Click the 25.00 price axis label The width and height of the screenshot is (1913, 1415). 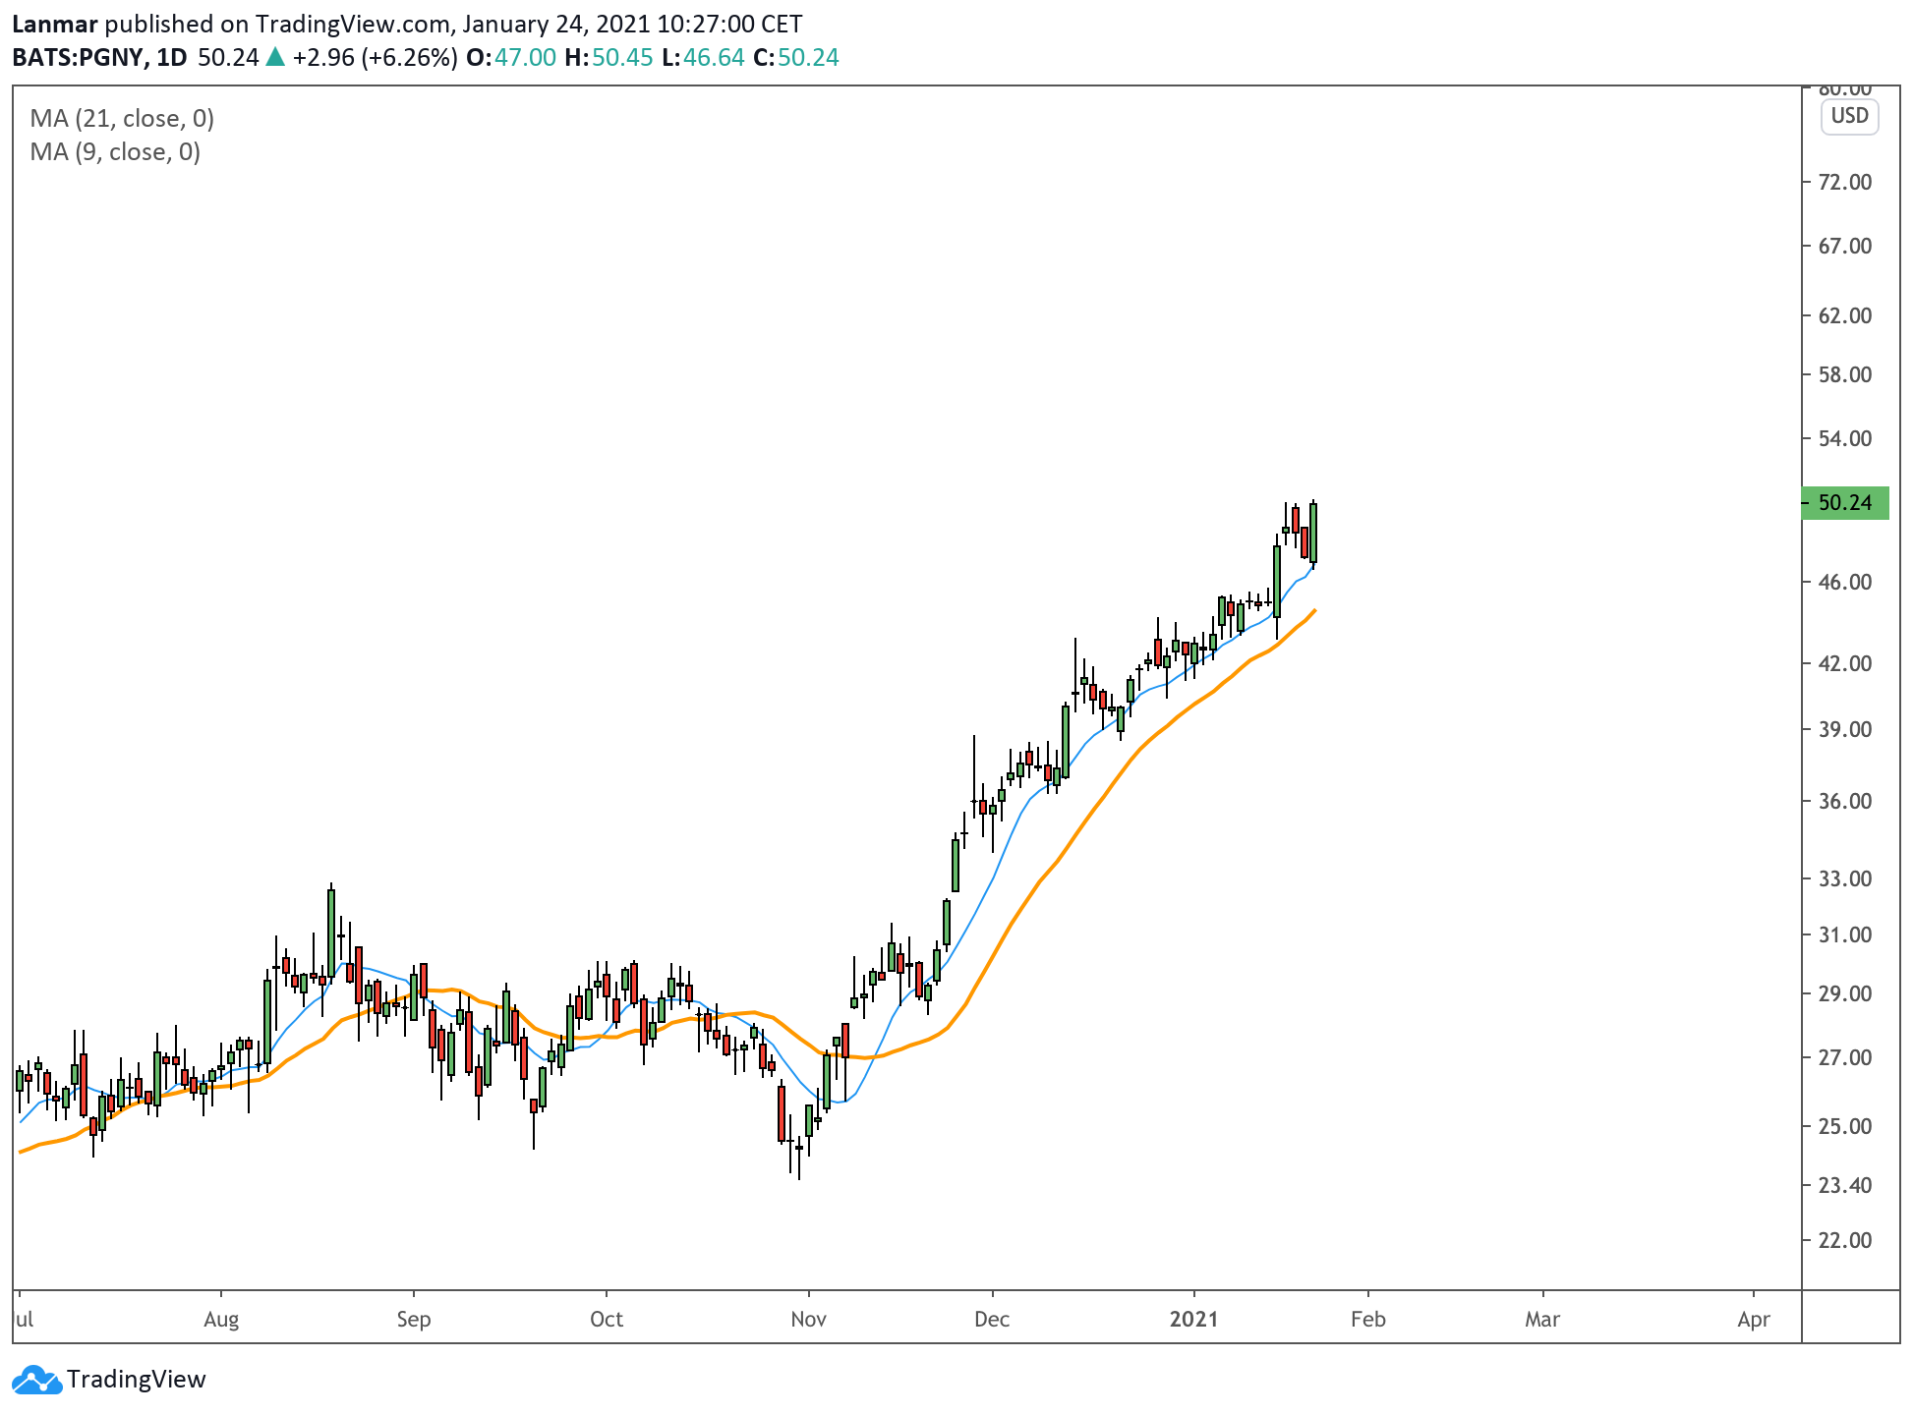(x=1845, y=1126)
